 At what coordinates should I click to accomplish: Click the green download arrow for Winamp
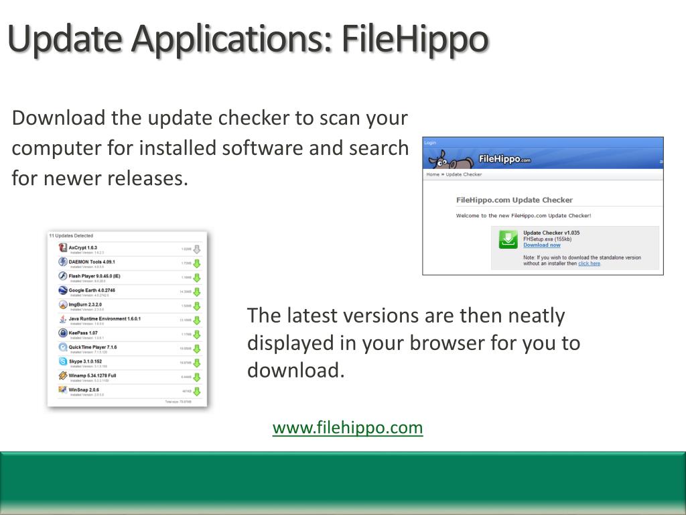pyautogui.click(x=197, y=377)
